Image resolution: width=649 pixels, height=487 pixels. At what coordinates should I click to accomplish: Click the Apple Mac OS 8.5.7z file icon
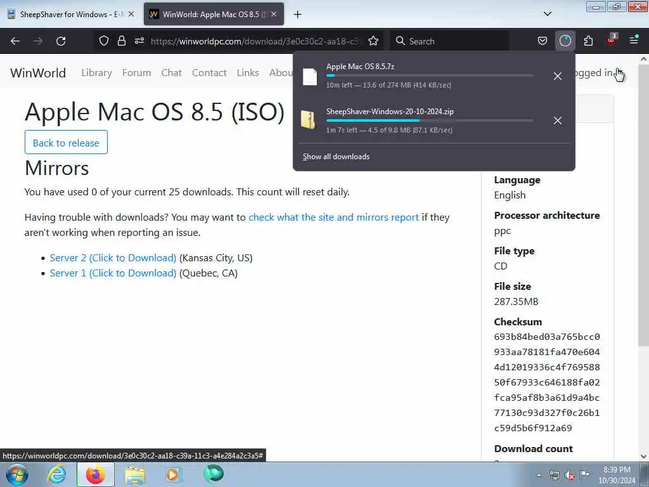(x=309, y=76)
